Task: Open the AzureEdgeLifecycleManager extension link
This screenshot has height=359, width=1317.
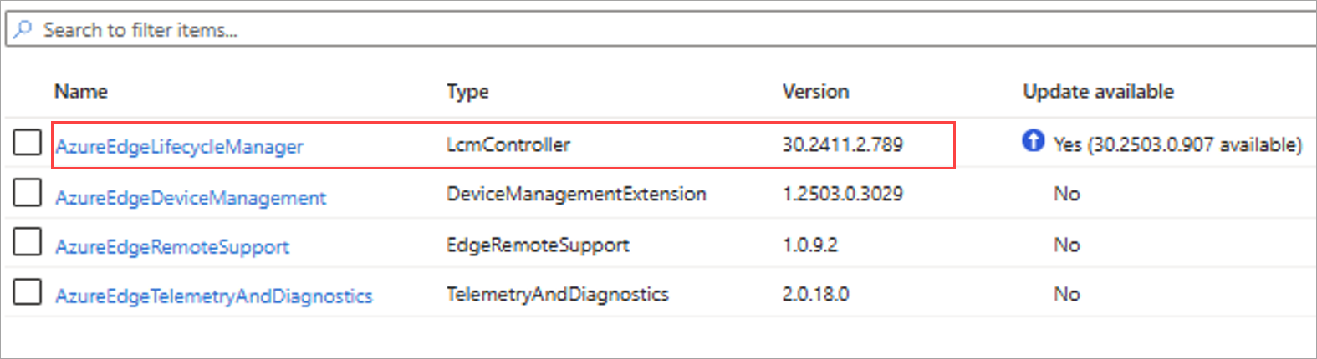Action: coord(179,147)
